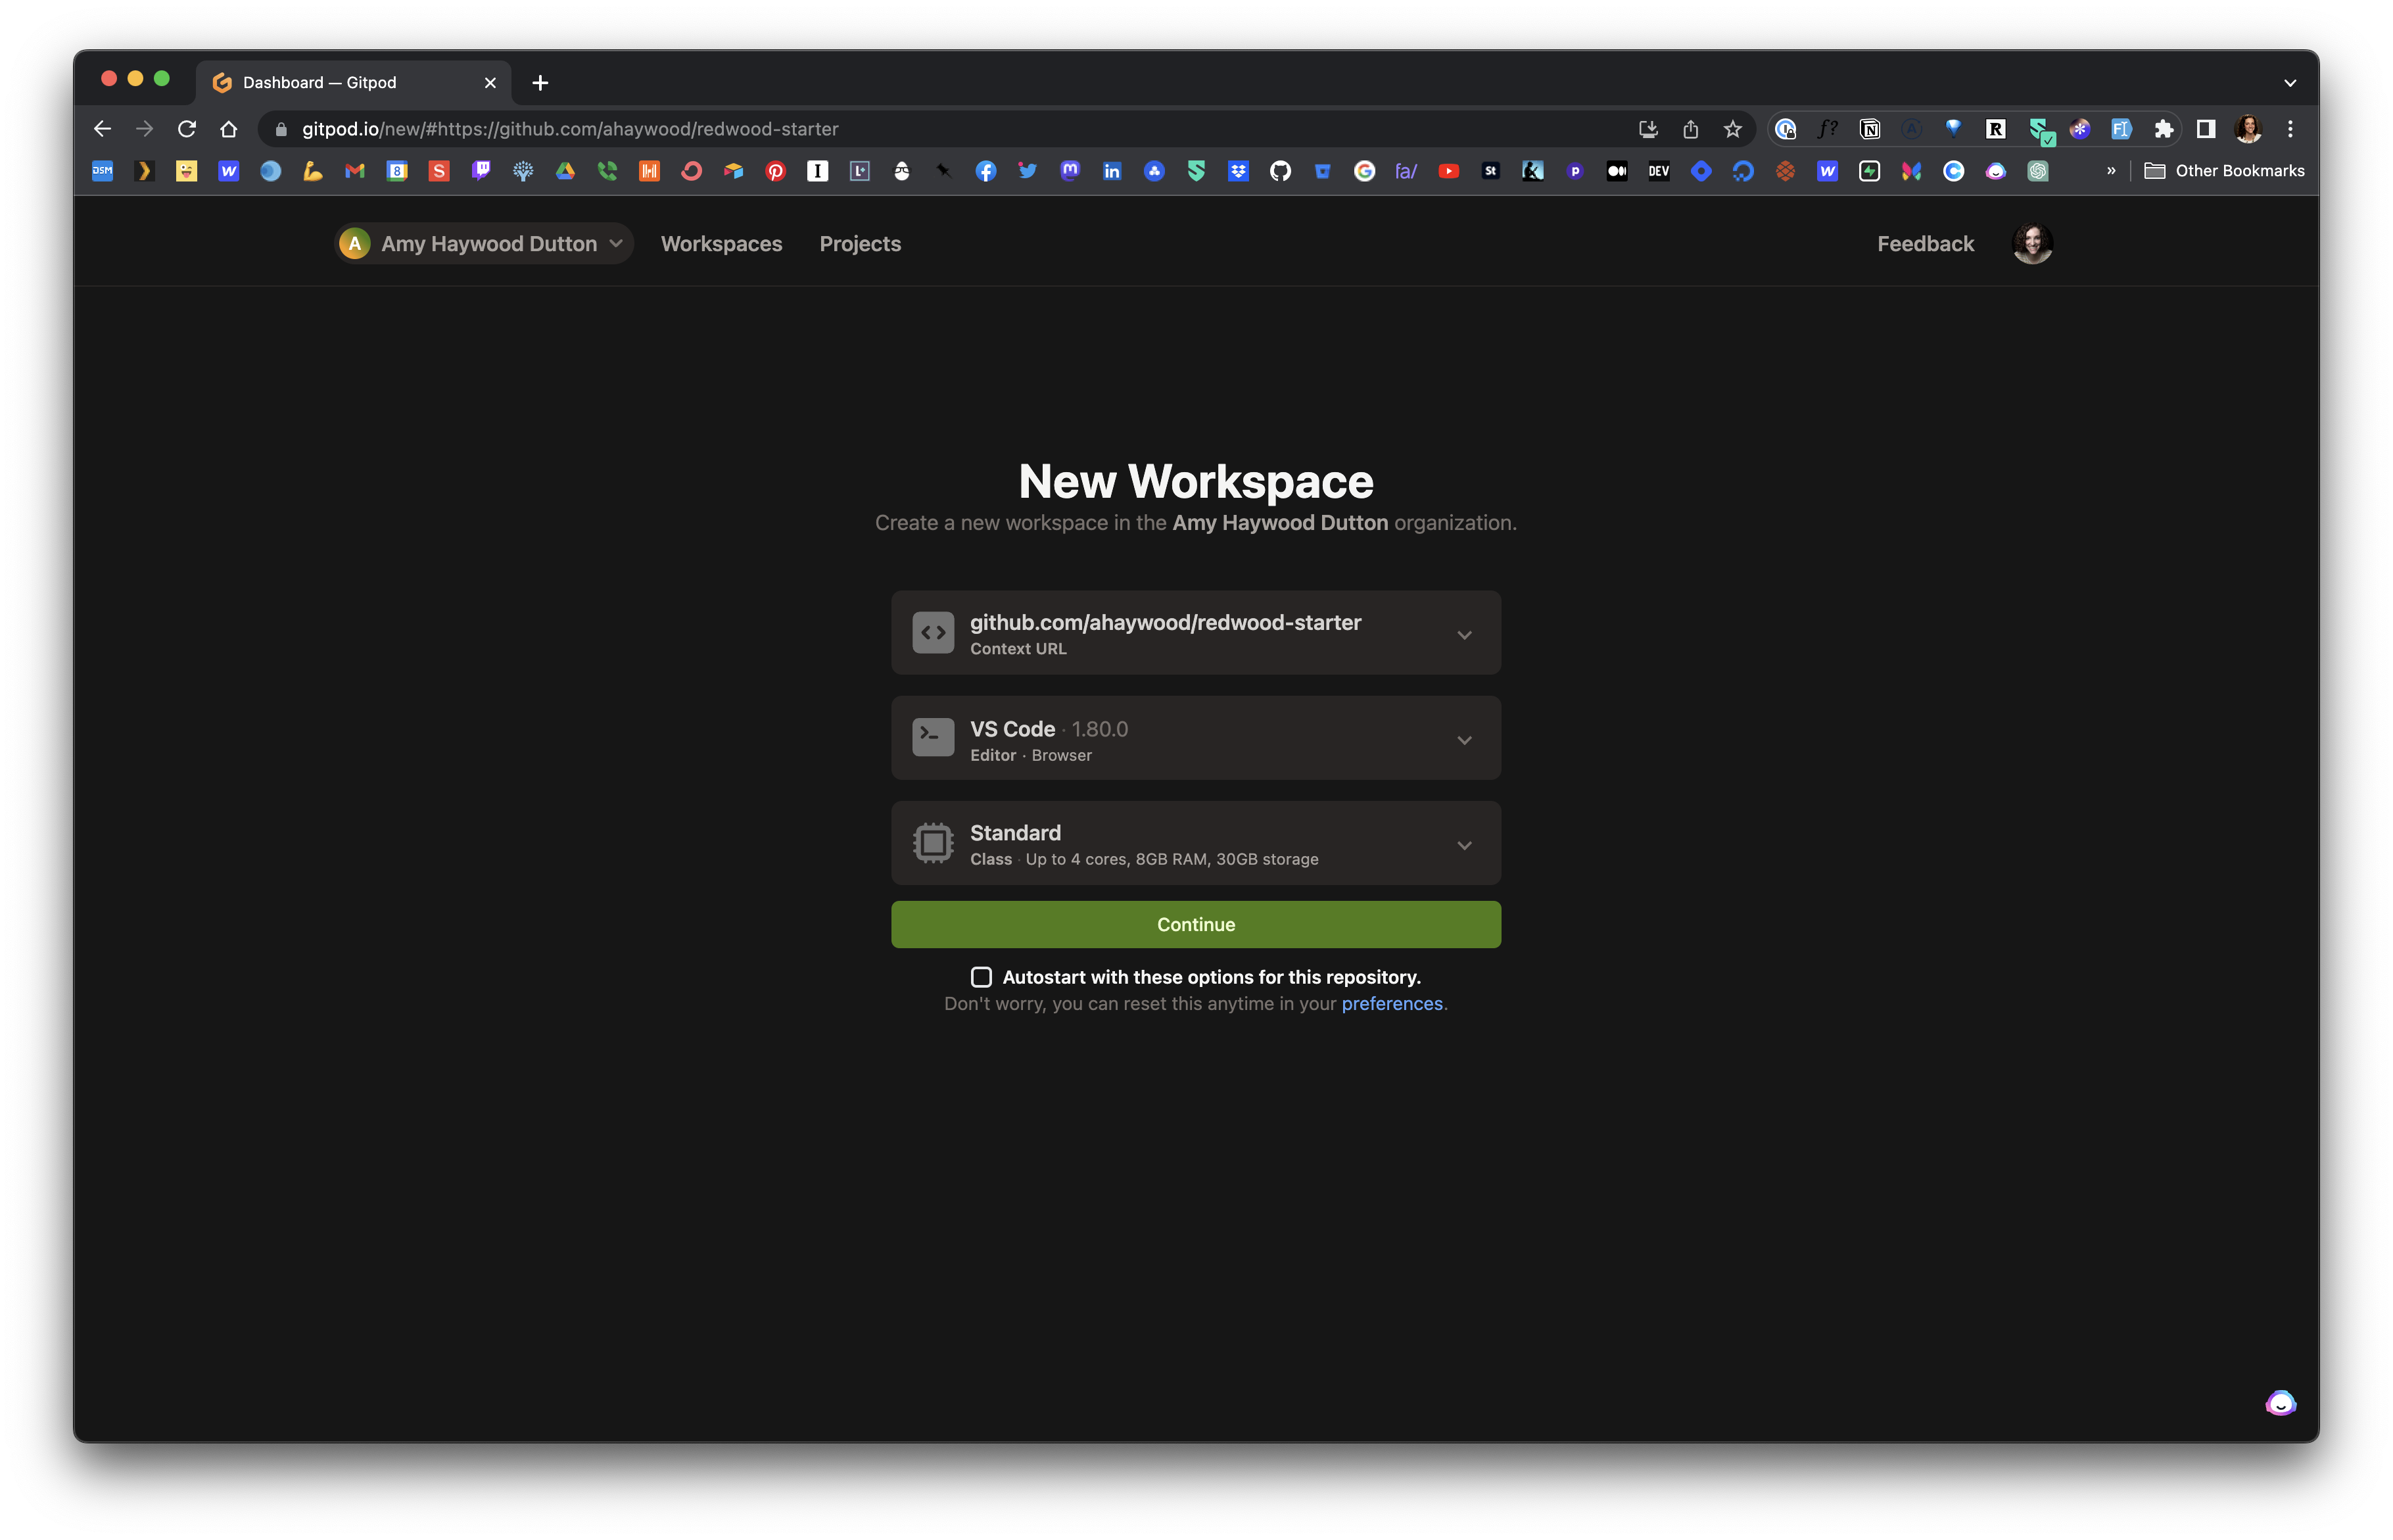Image resolution: width=2393 pixels, height=1540 pixels.
Task: Click the address bar URL field
Action: tap(899, 129)
